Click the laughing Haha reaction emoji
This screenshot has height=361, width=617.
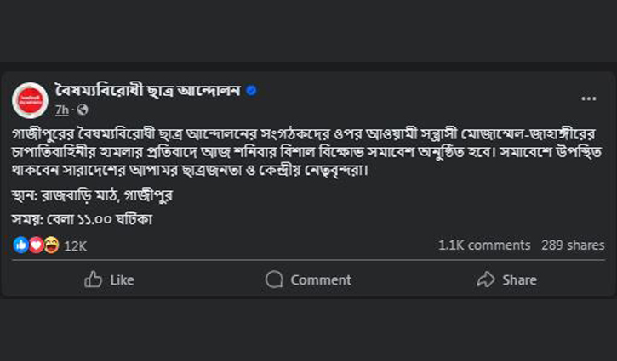click(x=52, y=245)
